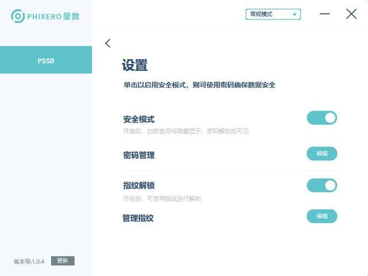
Task: Click the 版本号:1.0.4 version text
Action: [x=29, y=262]
